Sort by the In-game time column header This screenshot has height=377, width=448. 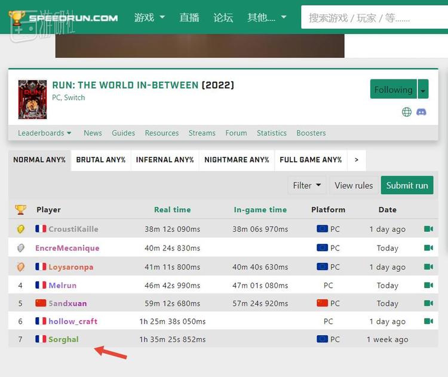(260, 210)
